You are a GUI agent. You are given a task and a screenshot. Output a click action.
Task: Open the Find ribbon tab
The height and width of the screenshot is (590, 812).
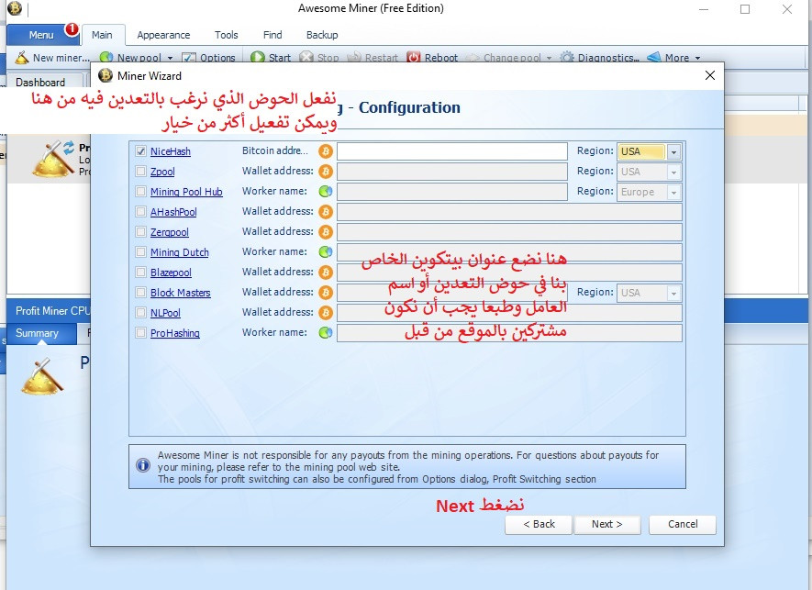point(273,35)
